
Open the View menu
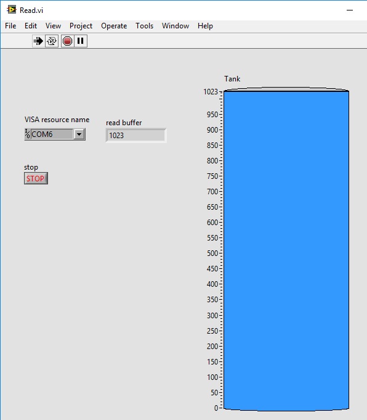(x=53, y=26)
